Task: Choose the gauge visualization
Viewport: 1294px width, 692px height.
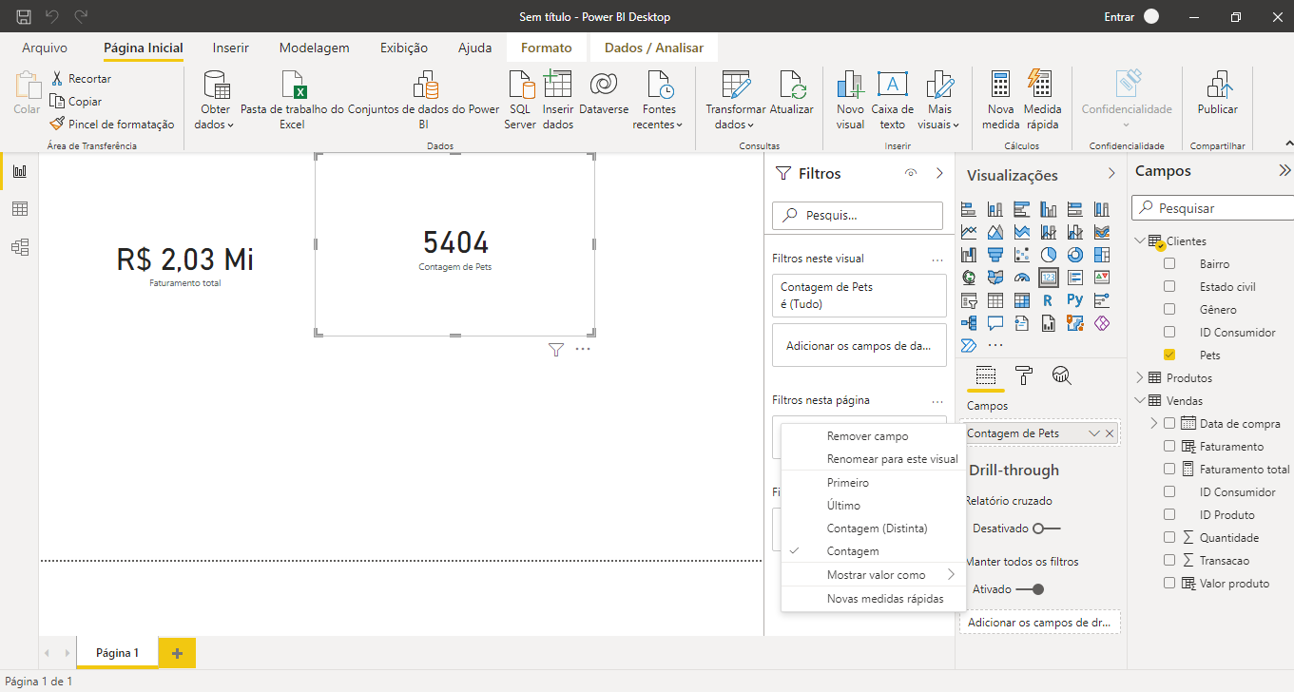Action: click(1022, 278)
